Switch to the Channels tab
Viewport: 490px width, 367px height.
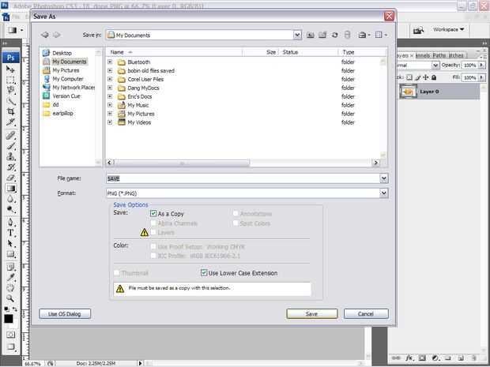[423, 55]
